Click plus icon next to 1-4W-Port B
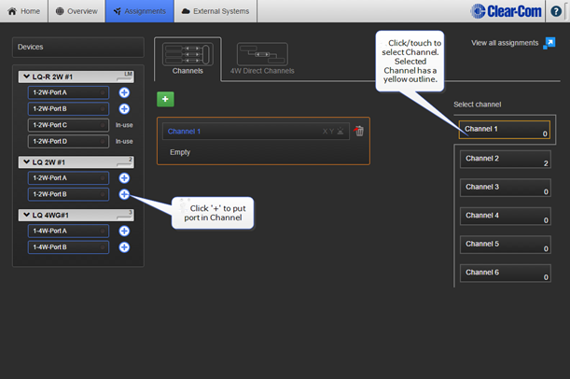The image size is (570, 379). pyautogui.click(x=124, y=247)
